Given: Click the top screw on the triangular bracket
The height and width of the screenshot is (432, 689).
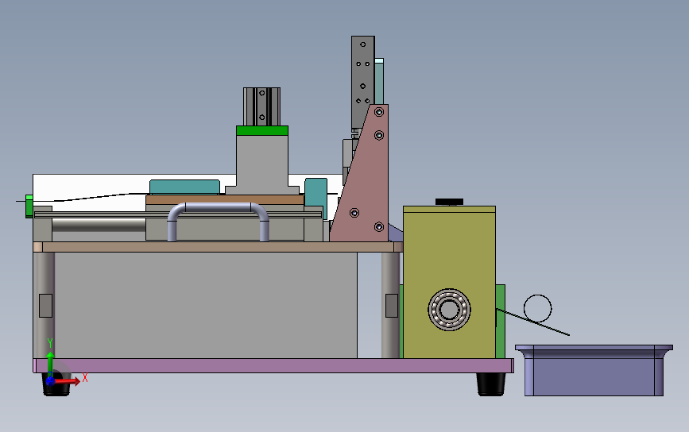Looking at the screenshot, I should pyautogui.click(x=379, y=113).
